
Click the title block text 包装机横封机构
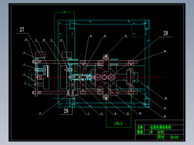click(160, 127)
